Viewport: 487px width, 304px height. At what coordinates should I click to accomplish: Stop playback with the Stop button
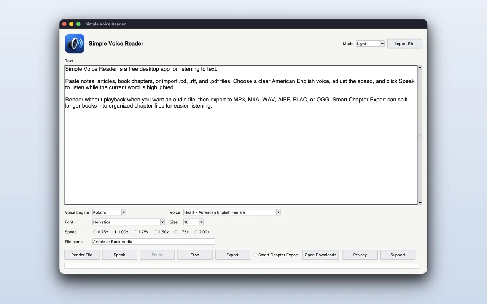tap(195, 255)
